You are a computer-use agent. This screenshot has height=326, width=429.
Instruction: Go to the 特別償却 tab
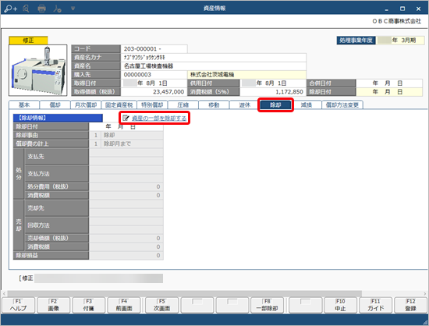click(152, 105)
